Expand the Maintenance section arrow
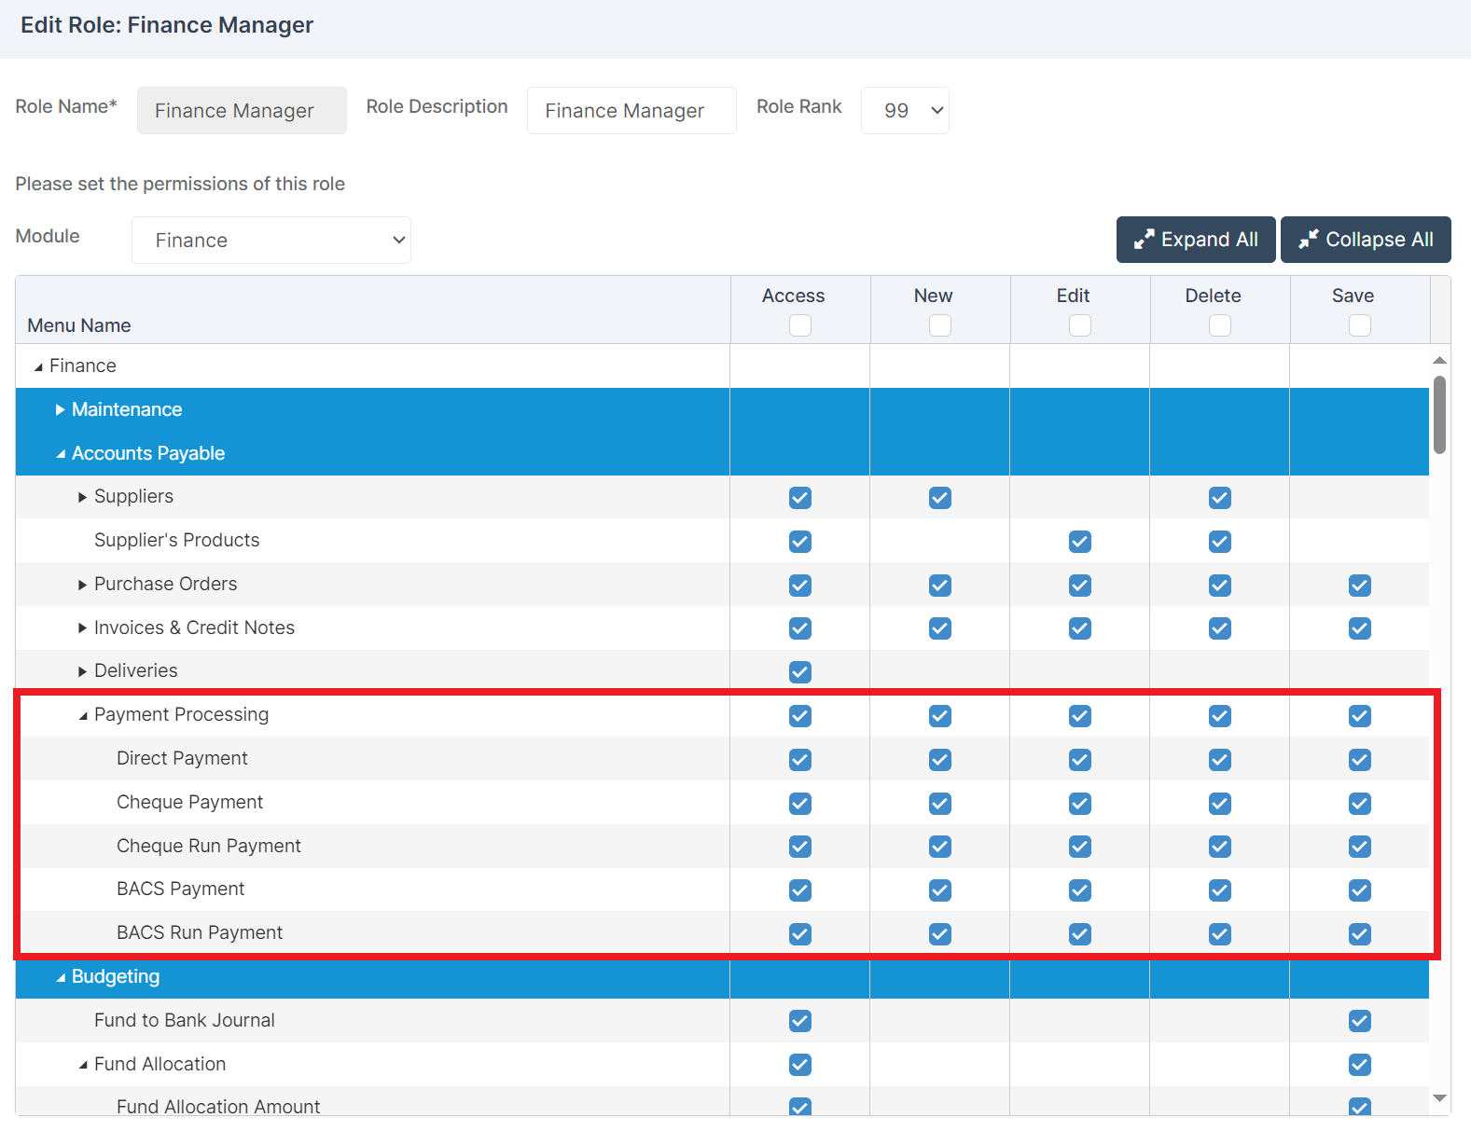Image resolution: width=1471 pixels, height=1131 pixels. pos(61,410)
